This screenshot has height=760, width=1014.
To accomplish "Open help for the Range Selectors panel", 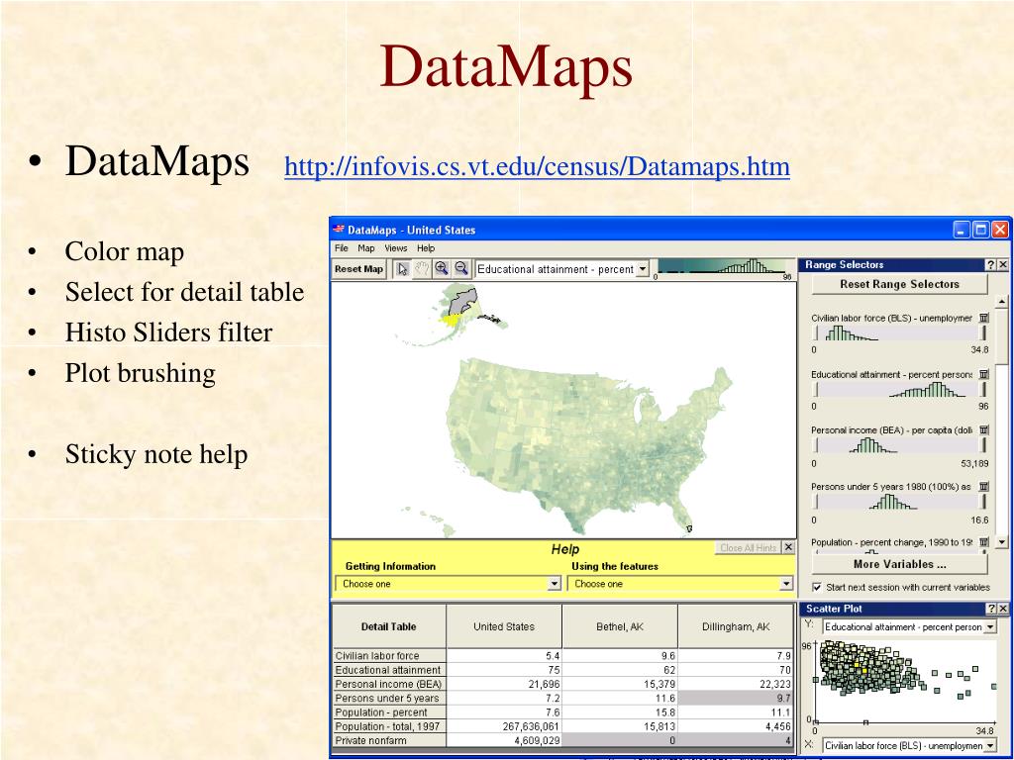I will pos(990,265).
